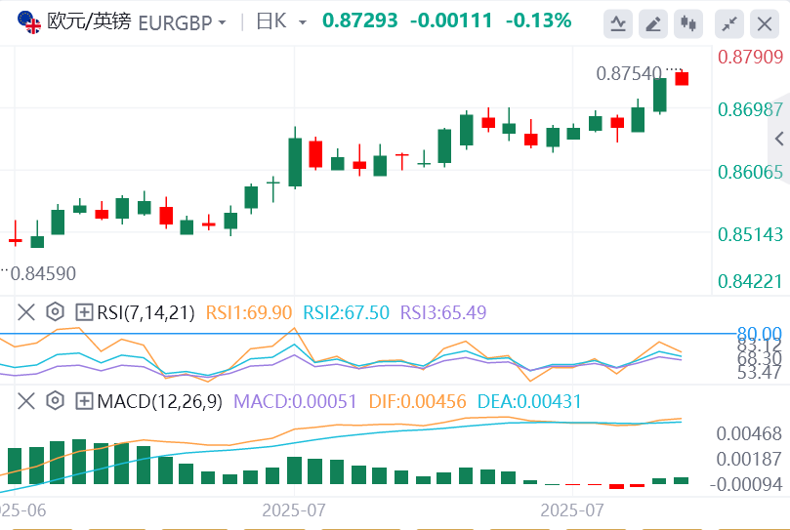Click the MACD:0.00051 value

click(295, 401)
